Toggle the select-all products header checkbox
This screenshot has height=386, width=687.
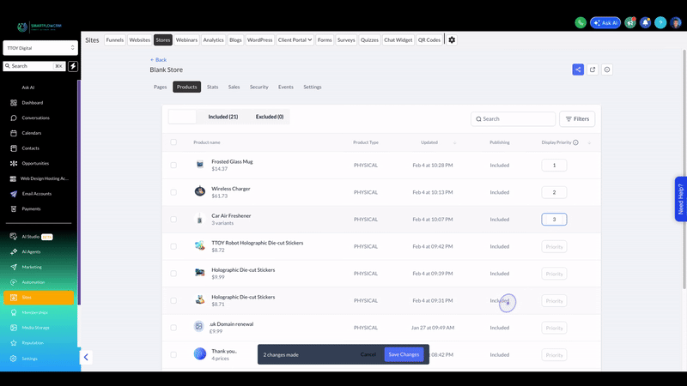click(x=173, y=142)
